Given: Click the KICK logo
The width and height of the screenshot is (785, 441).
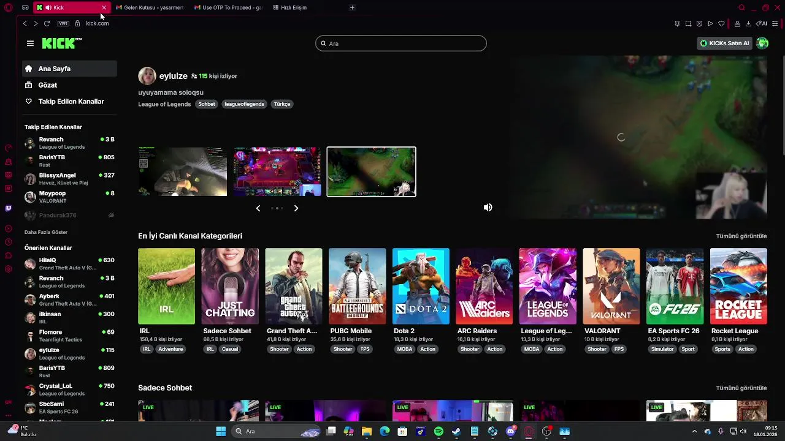Looking at the screenshot, I should 62,43.
